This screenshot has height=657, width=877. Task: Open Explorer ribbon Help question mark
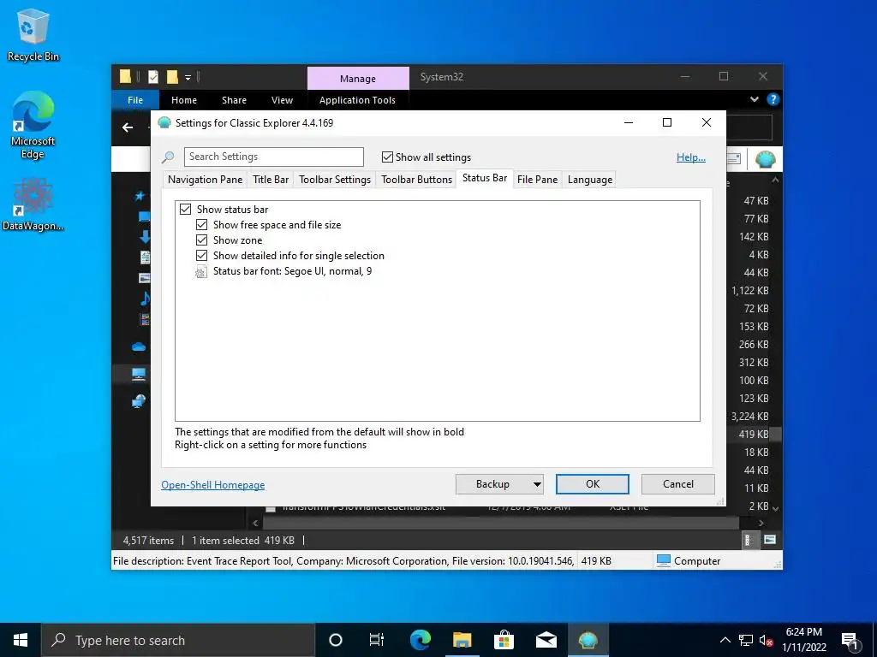tap(773, 99)
